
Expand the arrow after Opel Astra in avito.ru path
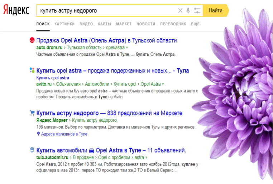pos(163,84)
